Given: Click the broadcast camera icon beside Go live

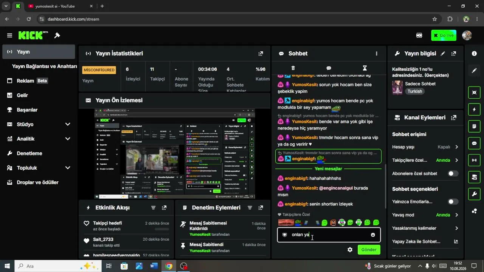Looking at the screenshot, I should pos(419,36).
